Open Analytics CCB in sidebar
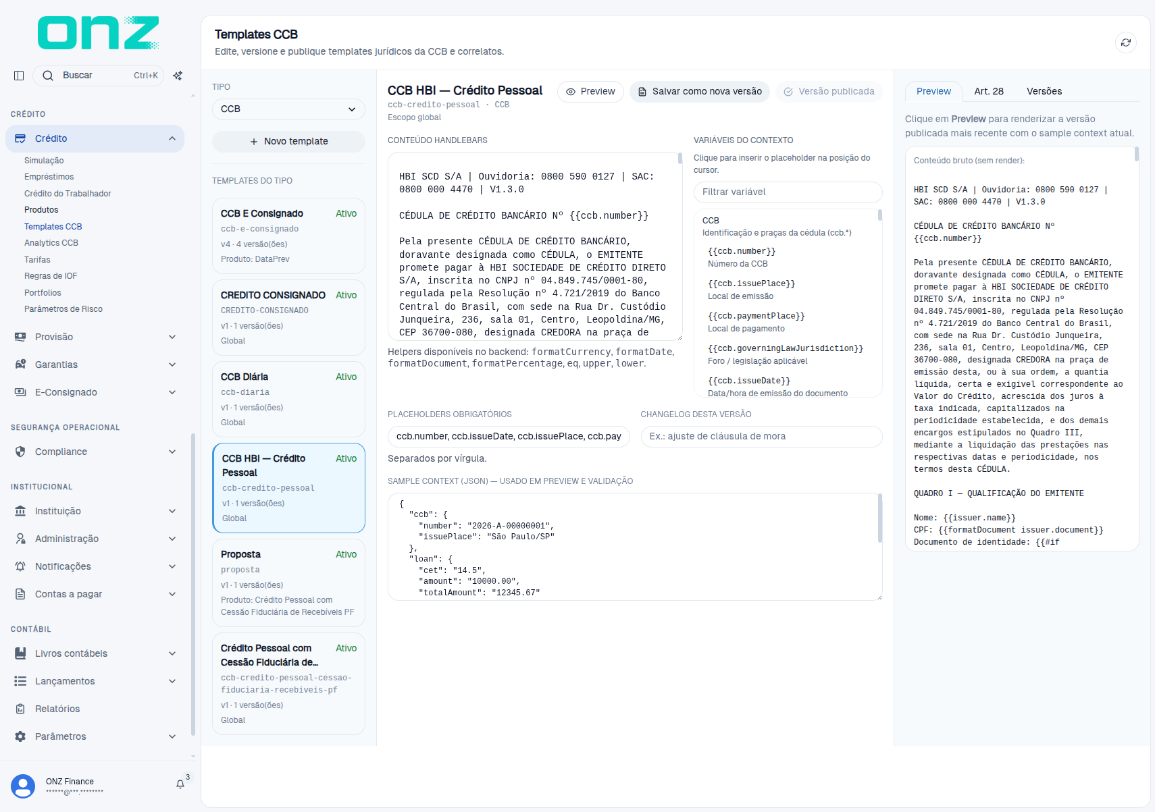This screenshot has width=1155, height=812. point(51,243)
